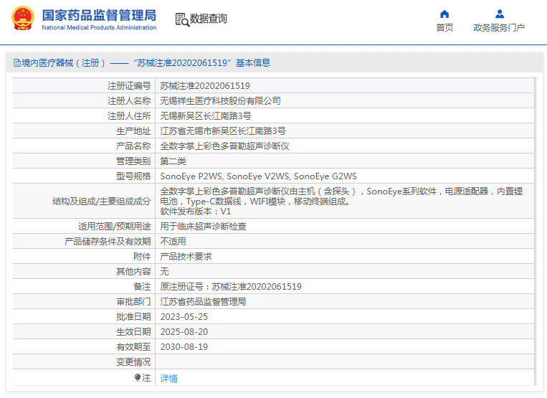Click the attachment value 产品技术要求
The image size is (547, 398).
click(x=186, y=257)
